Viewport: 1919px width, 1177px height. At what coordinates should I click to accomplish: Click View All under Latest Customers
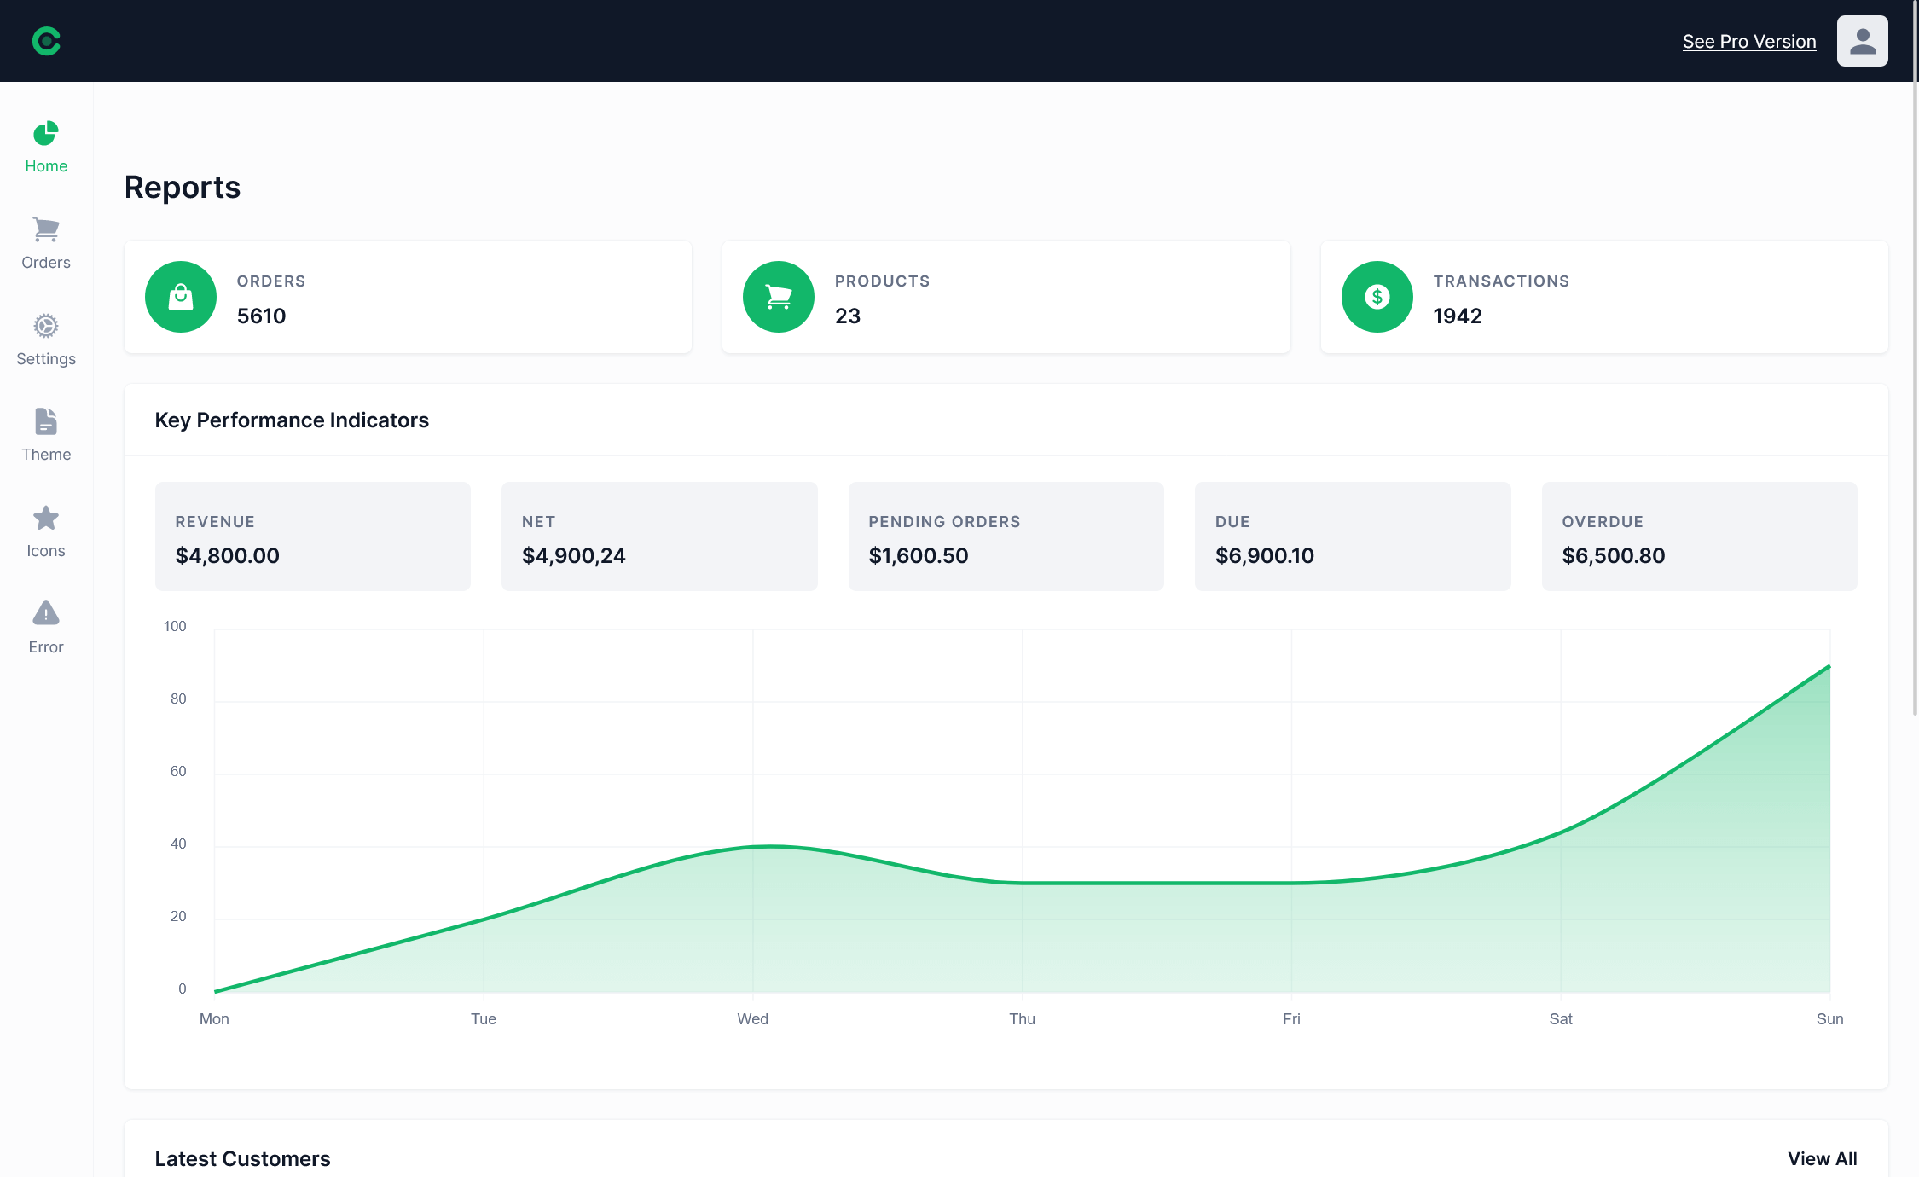coord(1821,1157)
